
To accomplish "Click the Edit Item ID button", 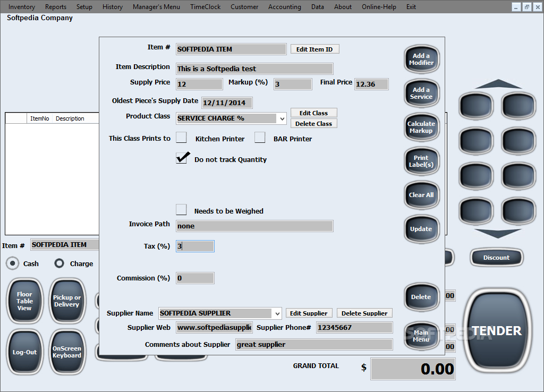I will (x=314, y=49).
